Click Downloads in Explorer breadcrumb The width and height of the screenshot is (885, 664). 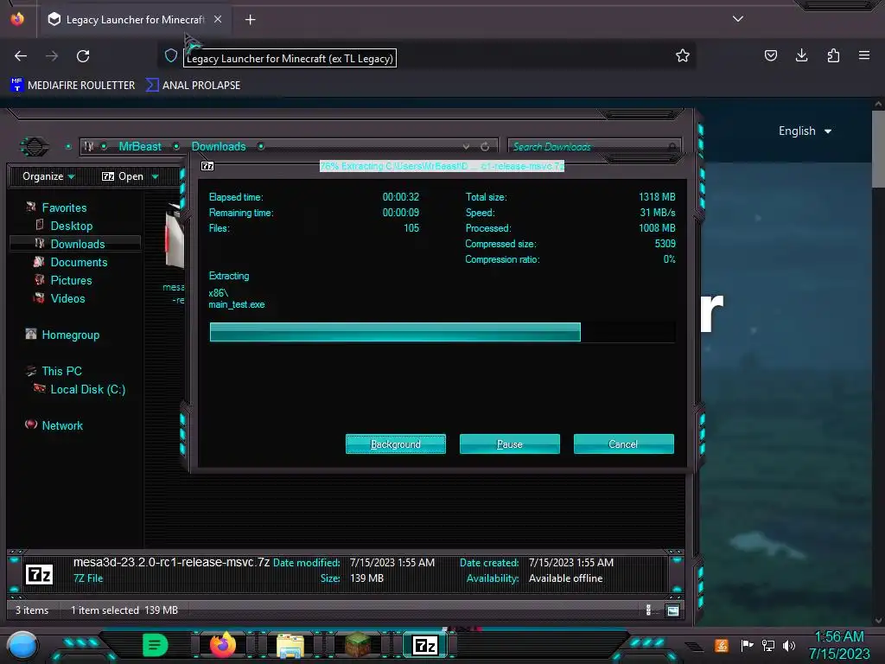coord(219,146)
